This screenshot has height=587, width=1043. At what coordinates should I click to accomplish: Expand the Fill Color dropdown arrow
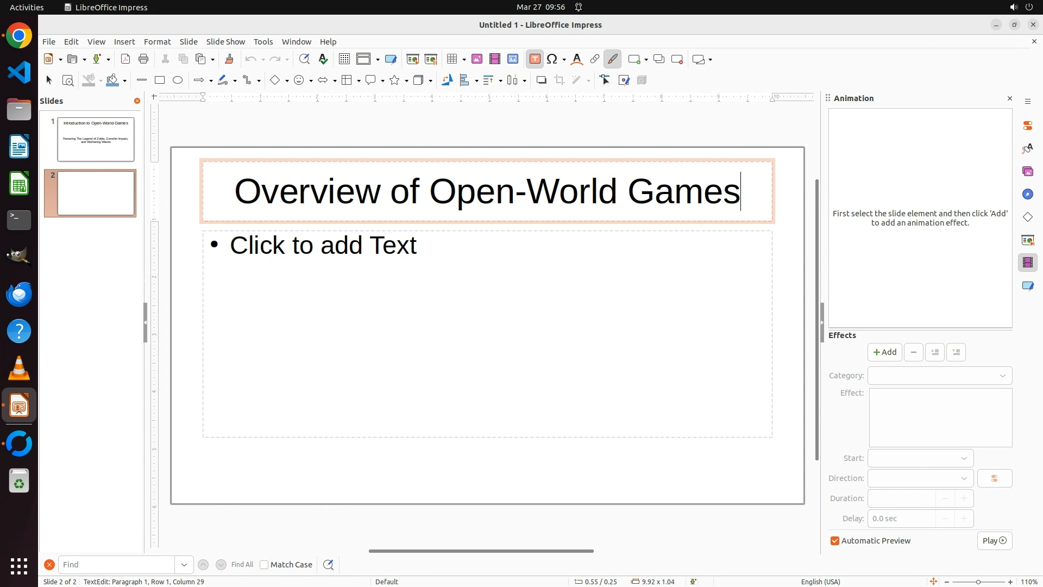[x=125, y=81]
